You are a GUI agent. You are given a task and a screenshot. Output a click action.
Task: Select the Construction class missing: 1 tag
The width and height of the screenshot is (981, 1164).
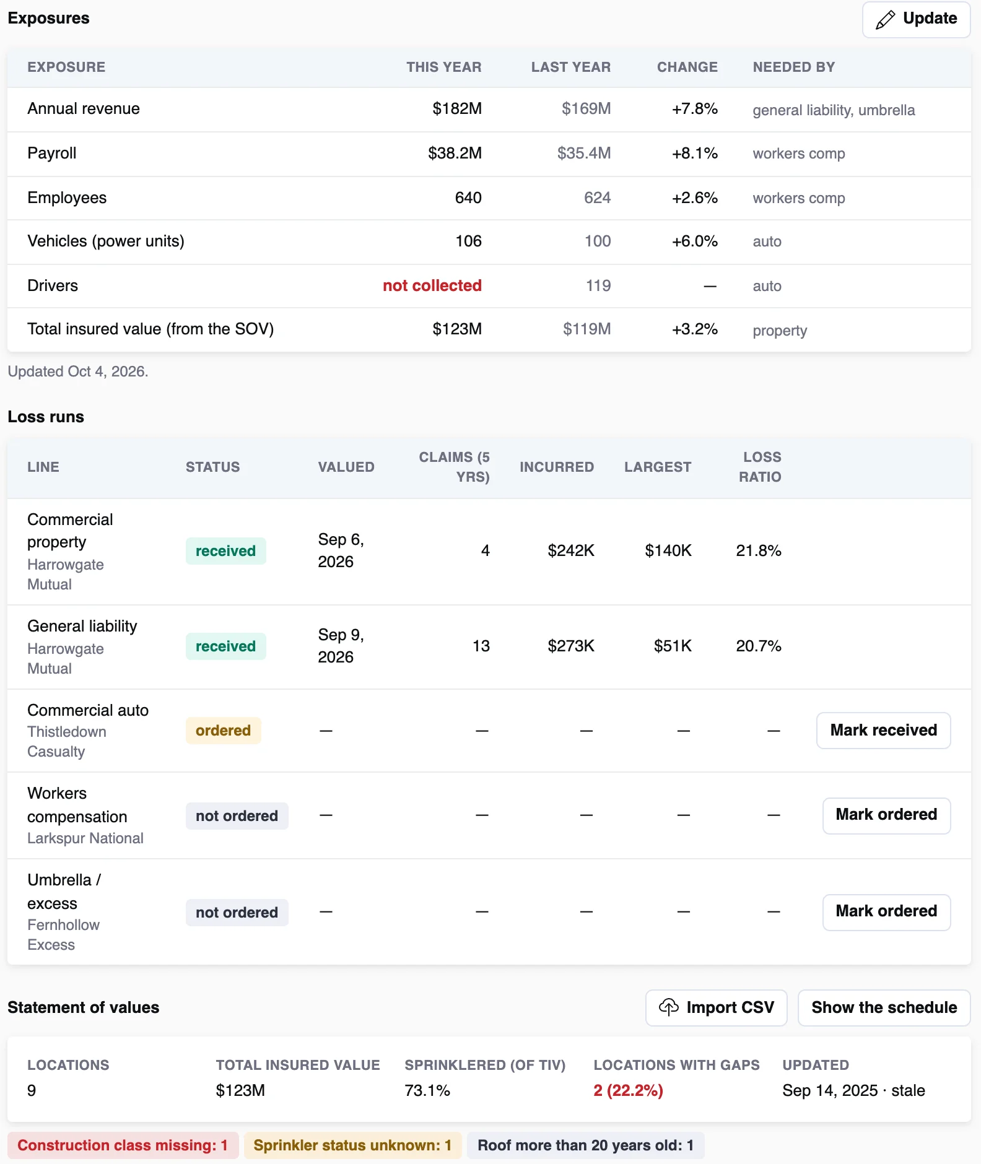click(x=123, y=1145)
